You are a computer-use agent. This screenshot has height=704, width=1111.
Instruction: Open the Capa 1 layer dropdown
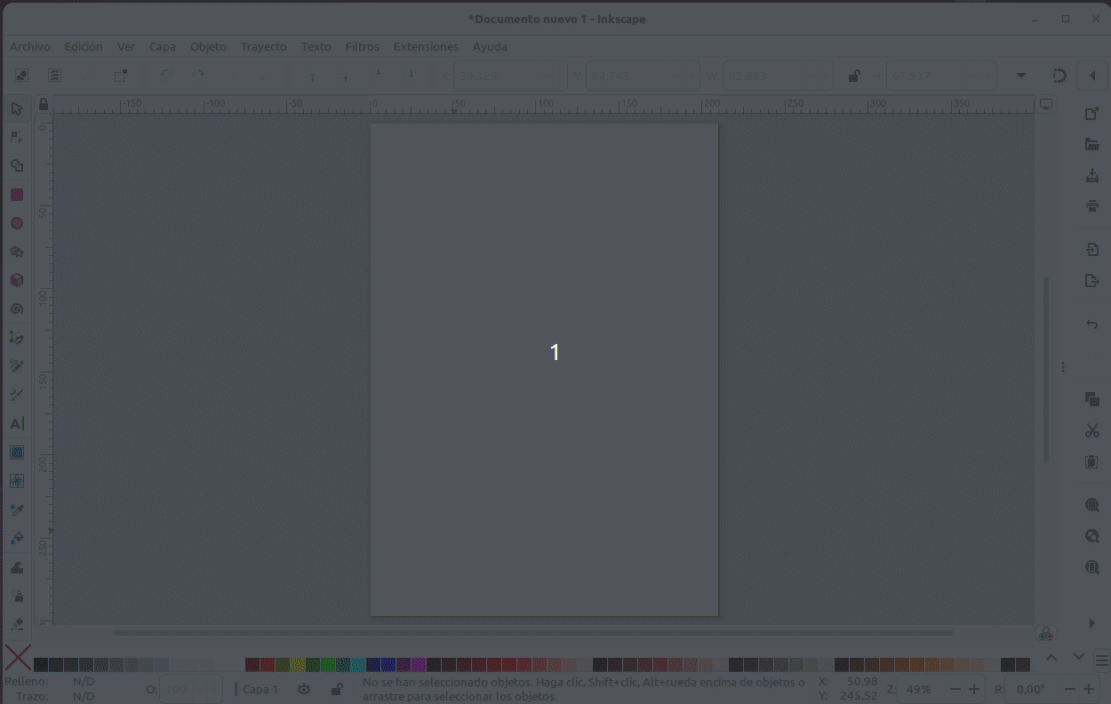click(x=259, y=689)
